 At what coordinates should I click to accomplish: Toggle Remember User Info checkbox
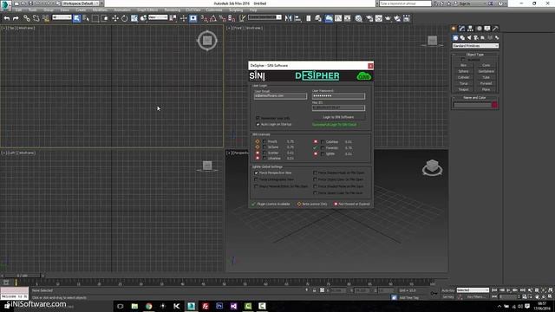pyautogui.click(x=258, y=118)
